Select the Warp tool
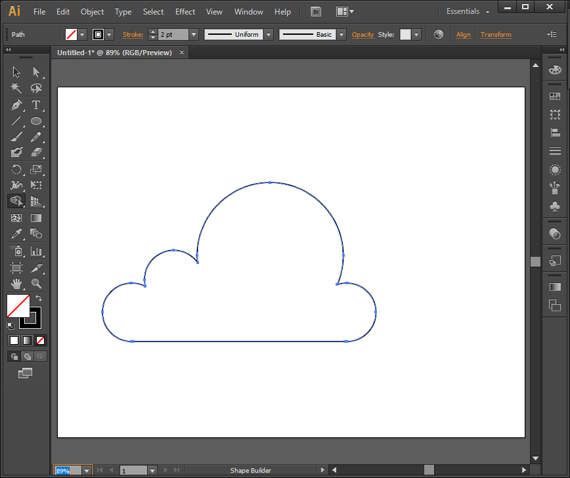The width and height of the screenshot is (570, 478). pos(16,185)
